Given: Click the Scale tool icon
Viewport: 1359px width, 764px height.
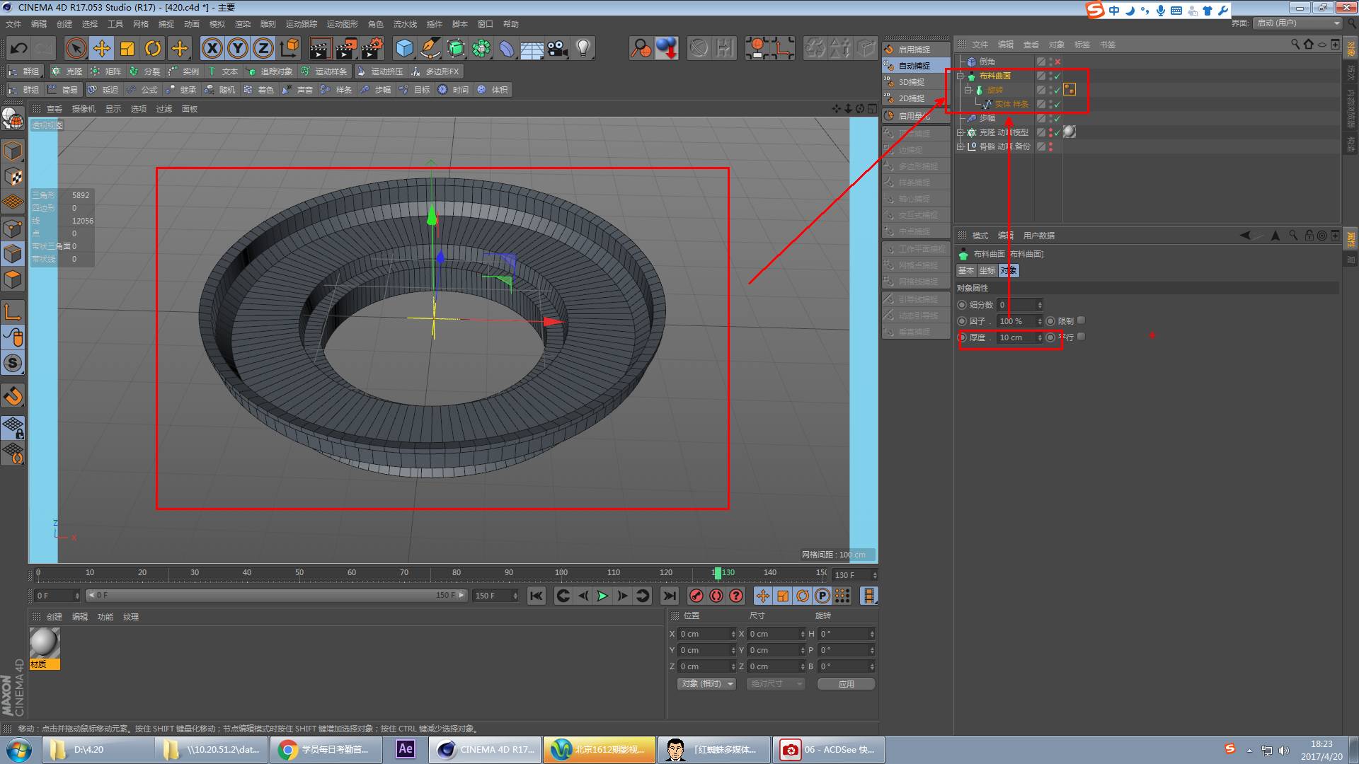Looking at the screenshot, I should pyautogui.click(x=127, y=48).
